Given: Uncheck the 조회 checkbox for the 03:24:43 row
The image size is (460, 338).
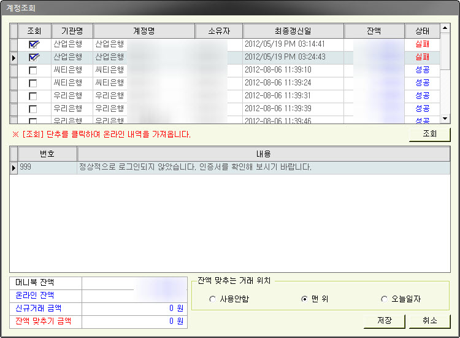Looking at the screenshot, I should coord(33,57).
